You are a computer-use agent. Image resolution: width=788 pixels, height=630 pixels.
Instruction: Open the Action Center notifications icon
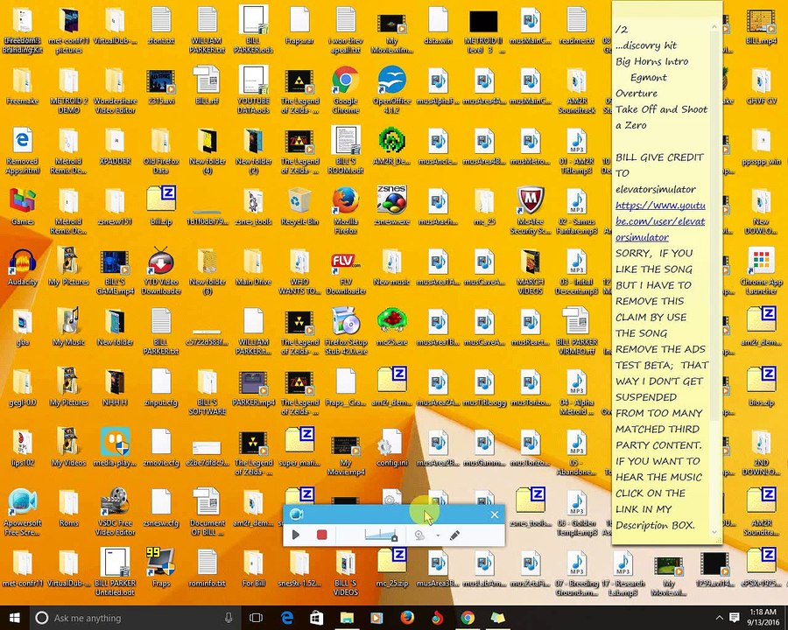click(735, 617)
